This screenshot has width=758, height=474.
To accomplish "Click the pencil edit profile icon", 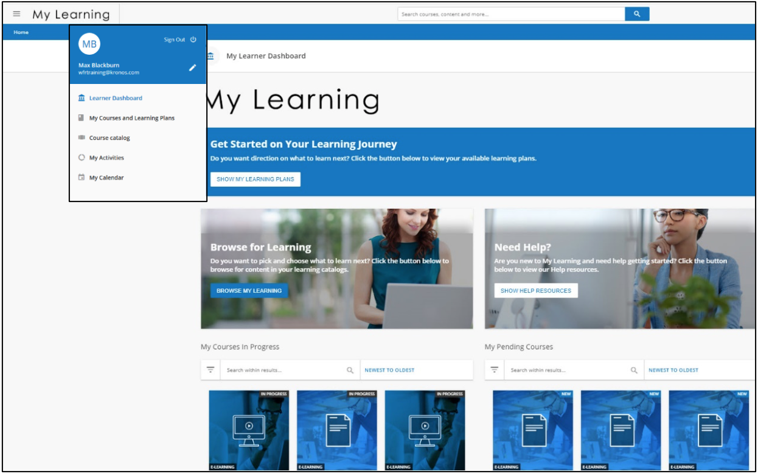I will [x=192, y=68].
